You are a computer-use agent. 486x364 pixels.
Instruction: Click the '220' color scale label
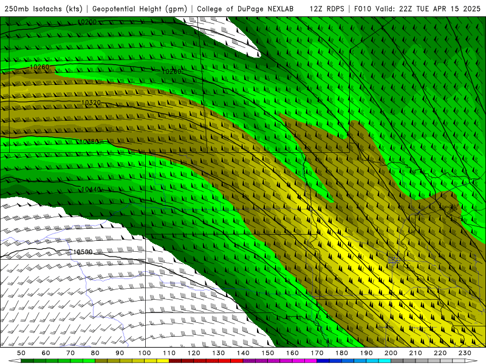pos(440,353)
